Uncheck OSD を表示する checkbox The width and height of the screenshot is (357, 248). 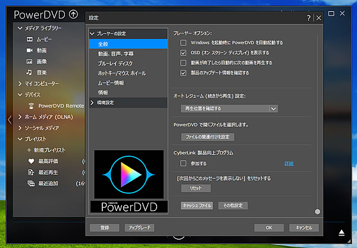184,52
